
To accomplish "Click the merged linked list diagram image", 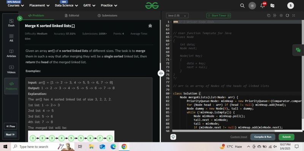I will click(71, 137).
